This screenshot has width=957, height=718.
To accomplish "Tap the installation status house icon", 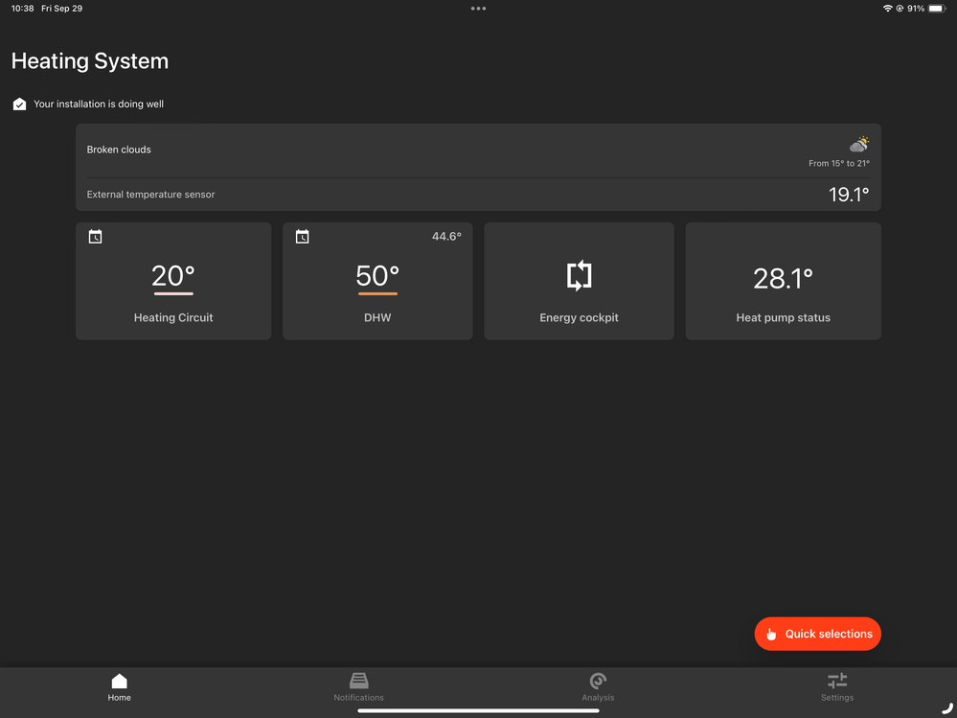I will tap(19, 104).
